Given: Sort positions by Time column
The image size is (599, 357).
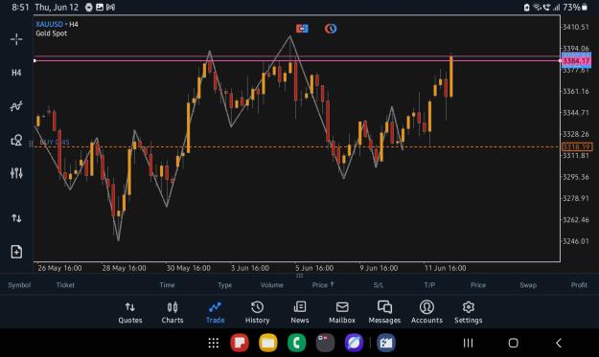Looking at the screenshot, I should click(x=167, y=285).
